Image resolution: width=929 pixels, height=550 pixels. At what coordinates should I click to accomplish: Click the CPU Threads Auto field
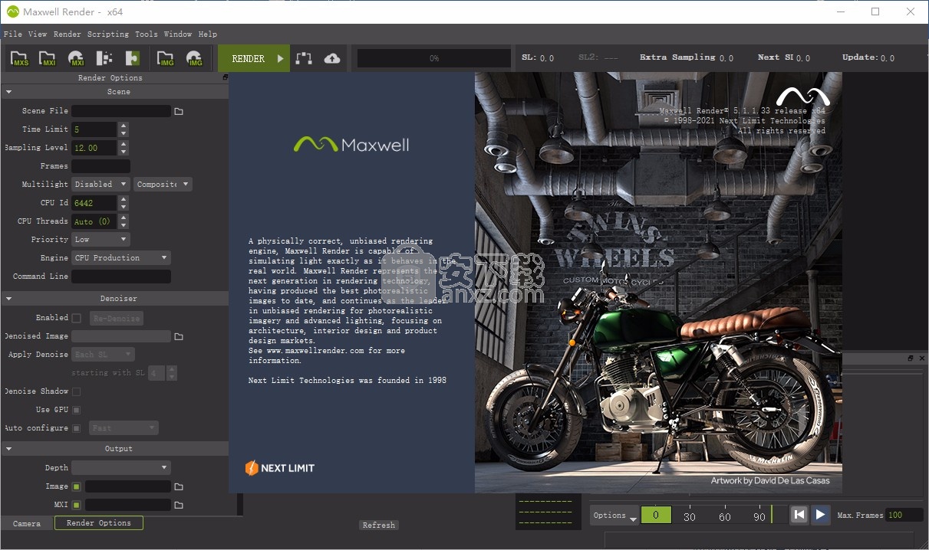click(94, 221)
